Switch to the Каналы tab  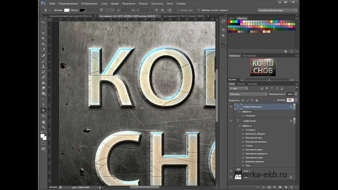click(x=241, y=84)
